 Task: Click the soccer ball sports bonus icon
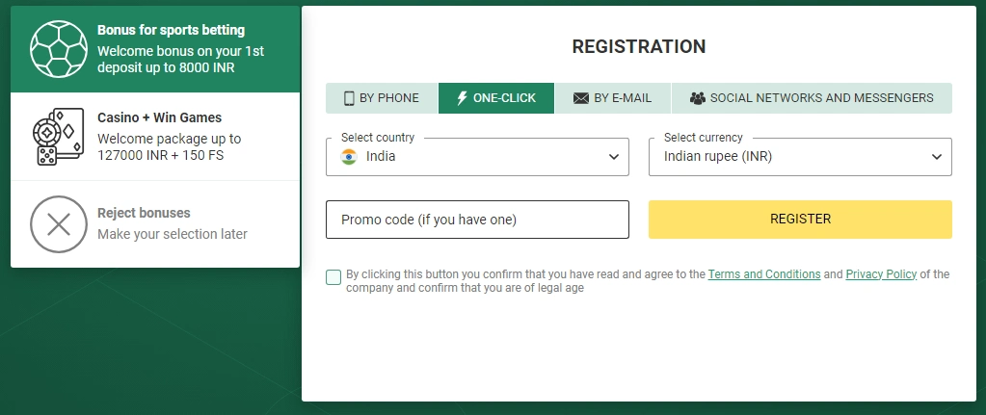point(59,50)
